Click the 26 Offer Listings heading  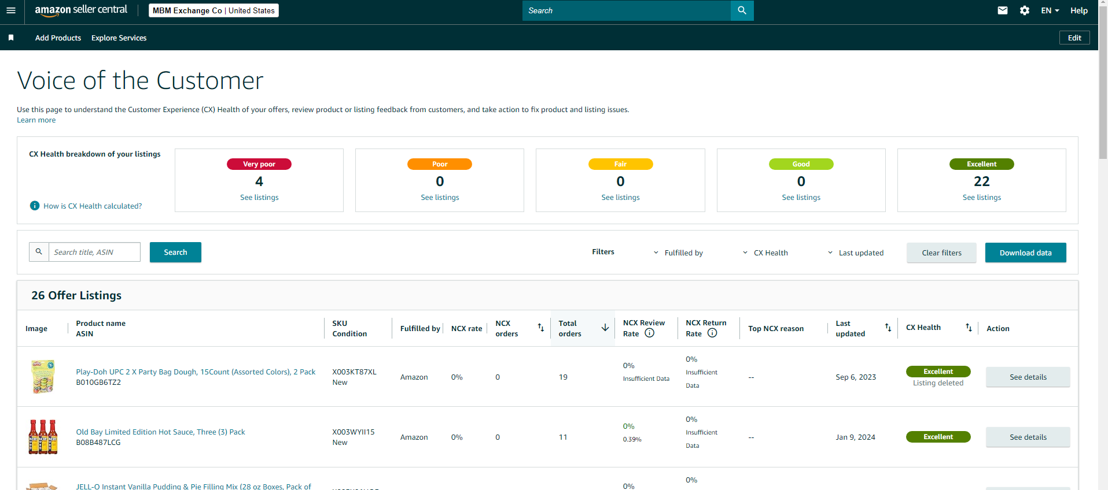tap(76, 295)
